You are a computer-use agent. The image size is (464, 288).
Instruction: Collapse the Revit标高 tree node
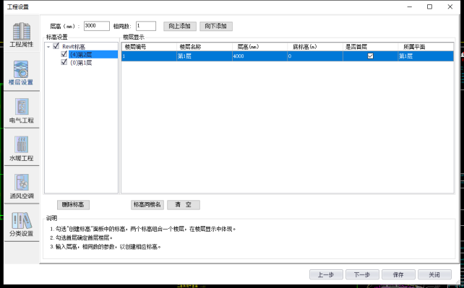(48, 47)
